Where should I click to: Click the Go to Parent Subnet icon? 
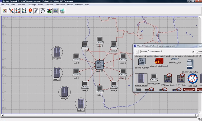[30, 11]
